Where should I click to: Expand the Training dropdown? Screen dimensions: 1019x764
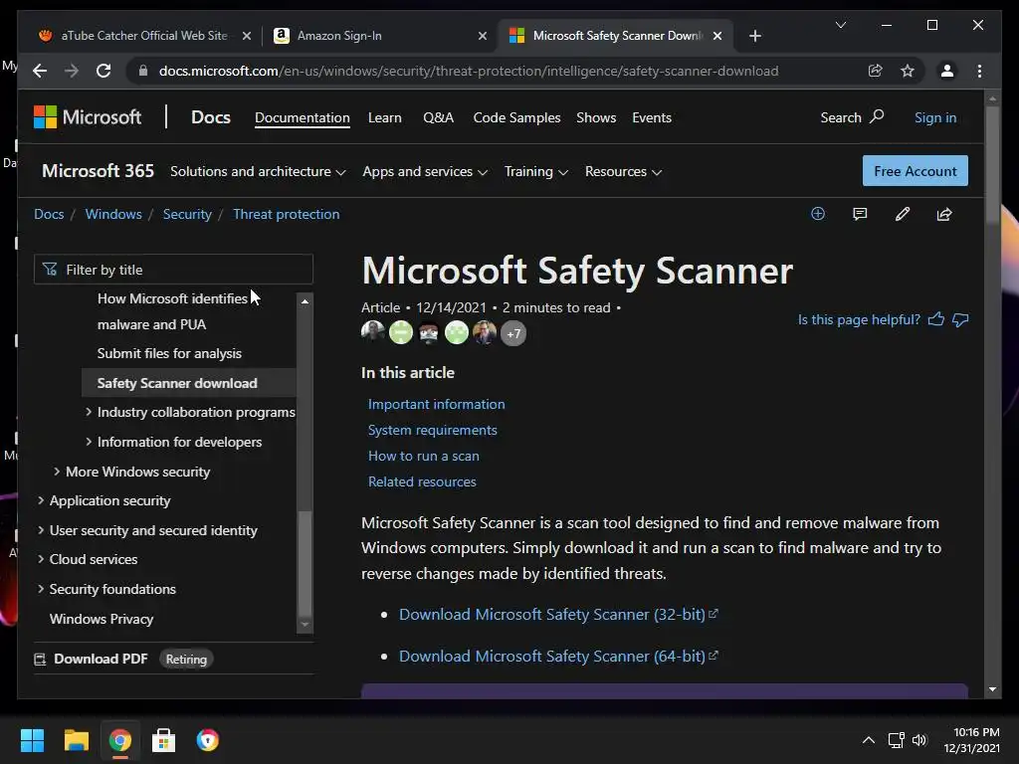(x=536, y=171)
